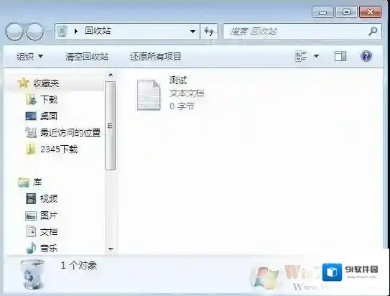Select 收藏夹 in the navigation pane

point(46,83)
